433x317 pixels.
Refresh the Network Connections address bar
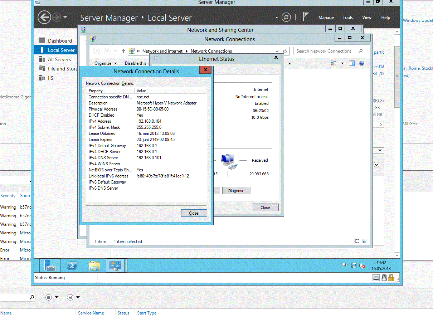pyautogui.click(x=285, y=51)
